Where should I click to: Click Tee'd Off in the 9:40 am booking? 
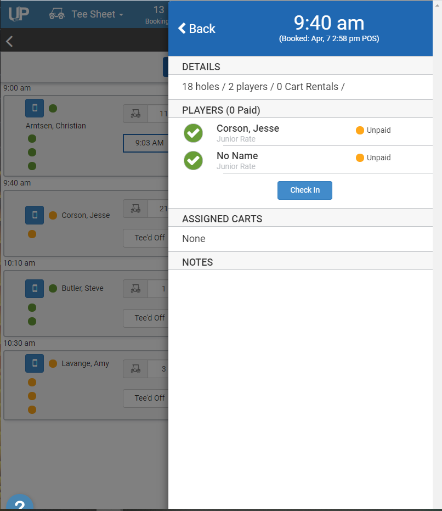[x=146, y=238]
